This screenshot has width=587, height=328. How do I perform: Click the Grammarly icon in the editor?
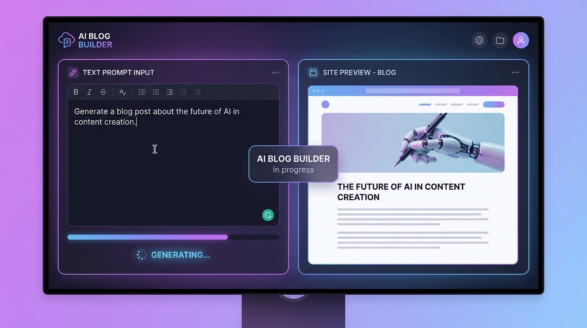pyautogui.click(x=268, y=215)
